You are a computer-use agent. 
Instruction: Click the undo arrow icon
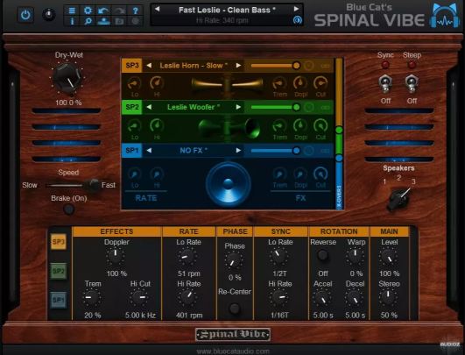(103, 11)
